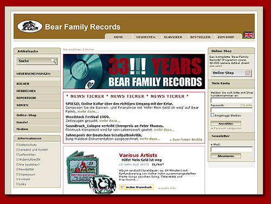
Task: Click the Various Artists title
Action: 138,155
